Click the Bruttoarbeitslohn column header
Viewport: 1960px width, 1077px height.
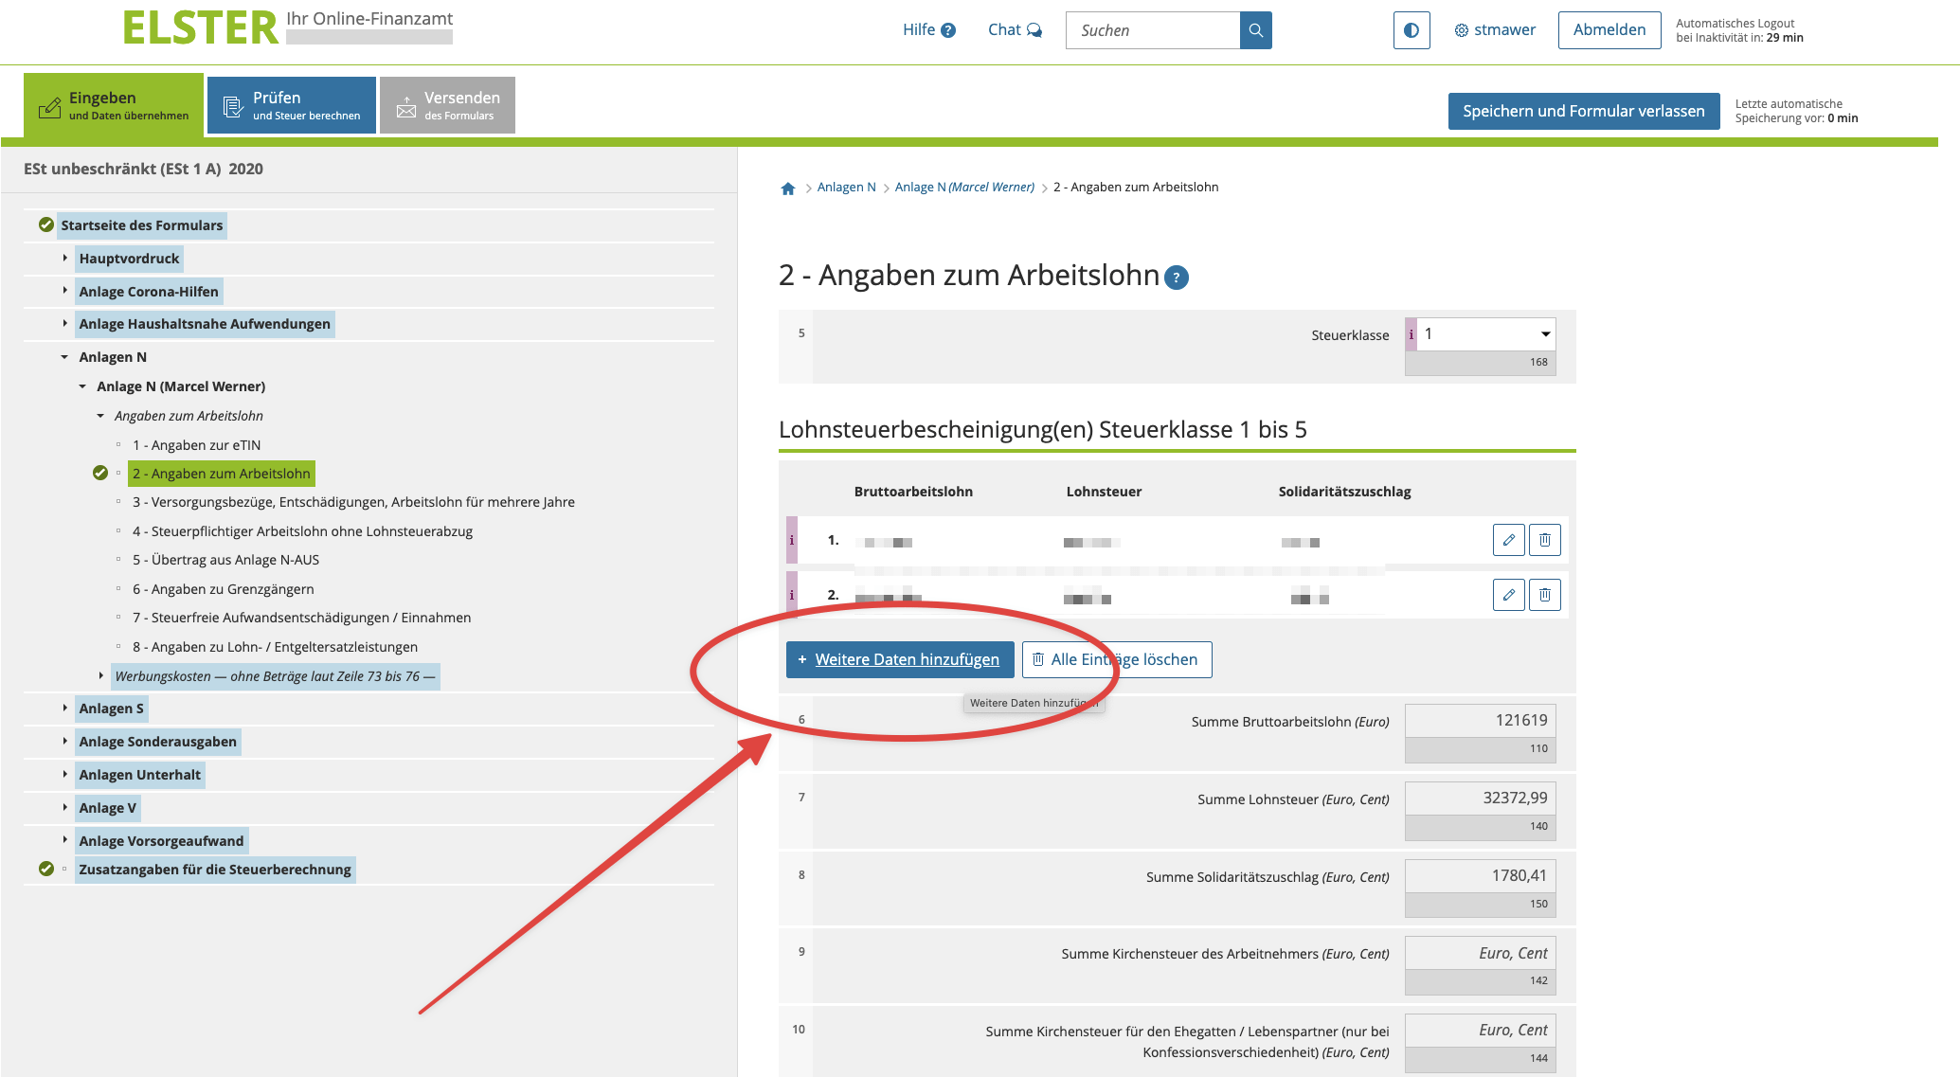coord(913,492)
